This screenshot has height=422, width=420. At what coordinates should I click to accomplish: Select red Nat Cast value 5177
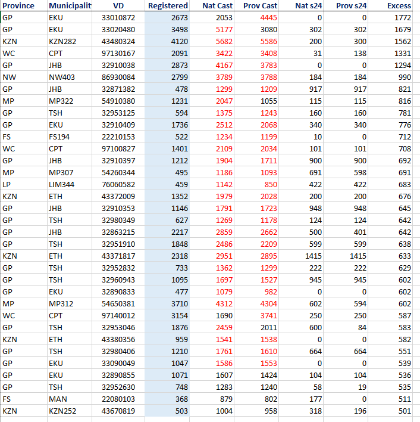(224, 30)
